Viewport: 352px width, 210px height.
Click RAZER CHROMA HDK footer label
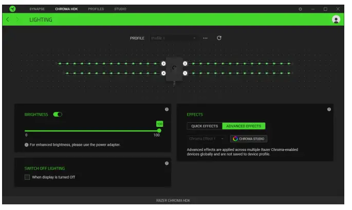coord(173,201)
